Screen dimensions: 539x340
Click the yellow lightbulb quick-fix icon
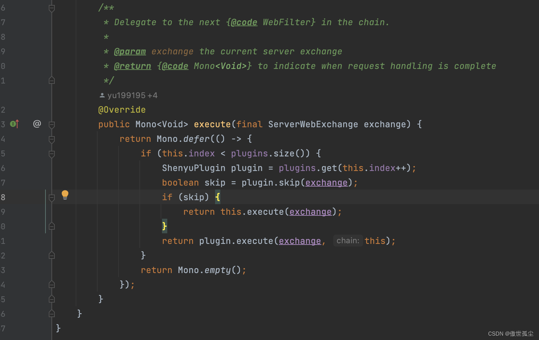tap(65, 195)
